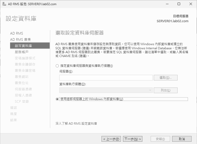The height and width of the screenshot is (144, 197).
Task: Select the 授權人憑證 sidebar step
Action: [x=23, y=95]
